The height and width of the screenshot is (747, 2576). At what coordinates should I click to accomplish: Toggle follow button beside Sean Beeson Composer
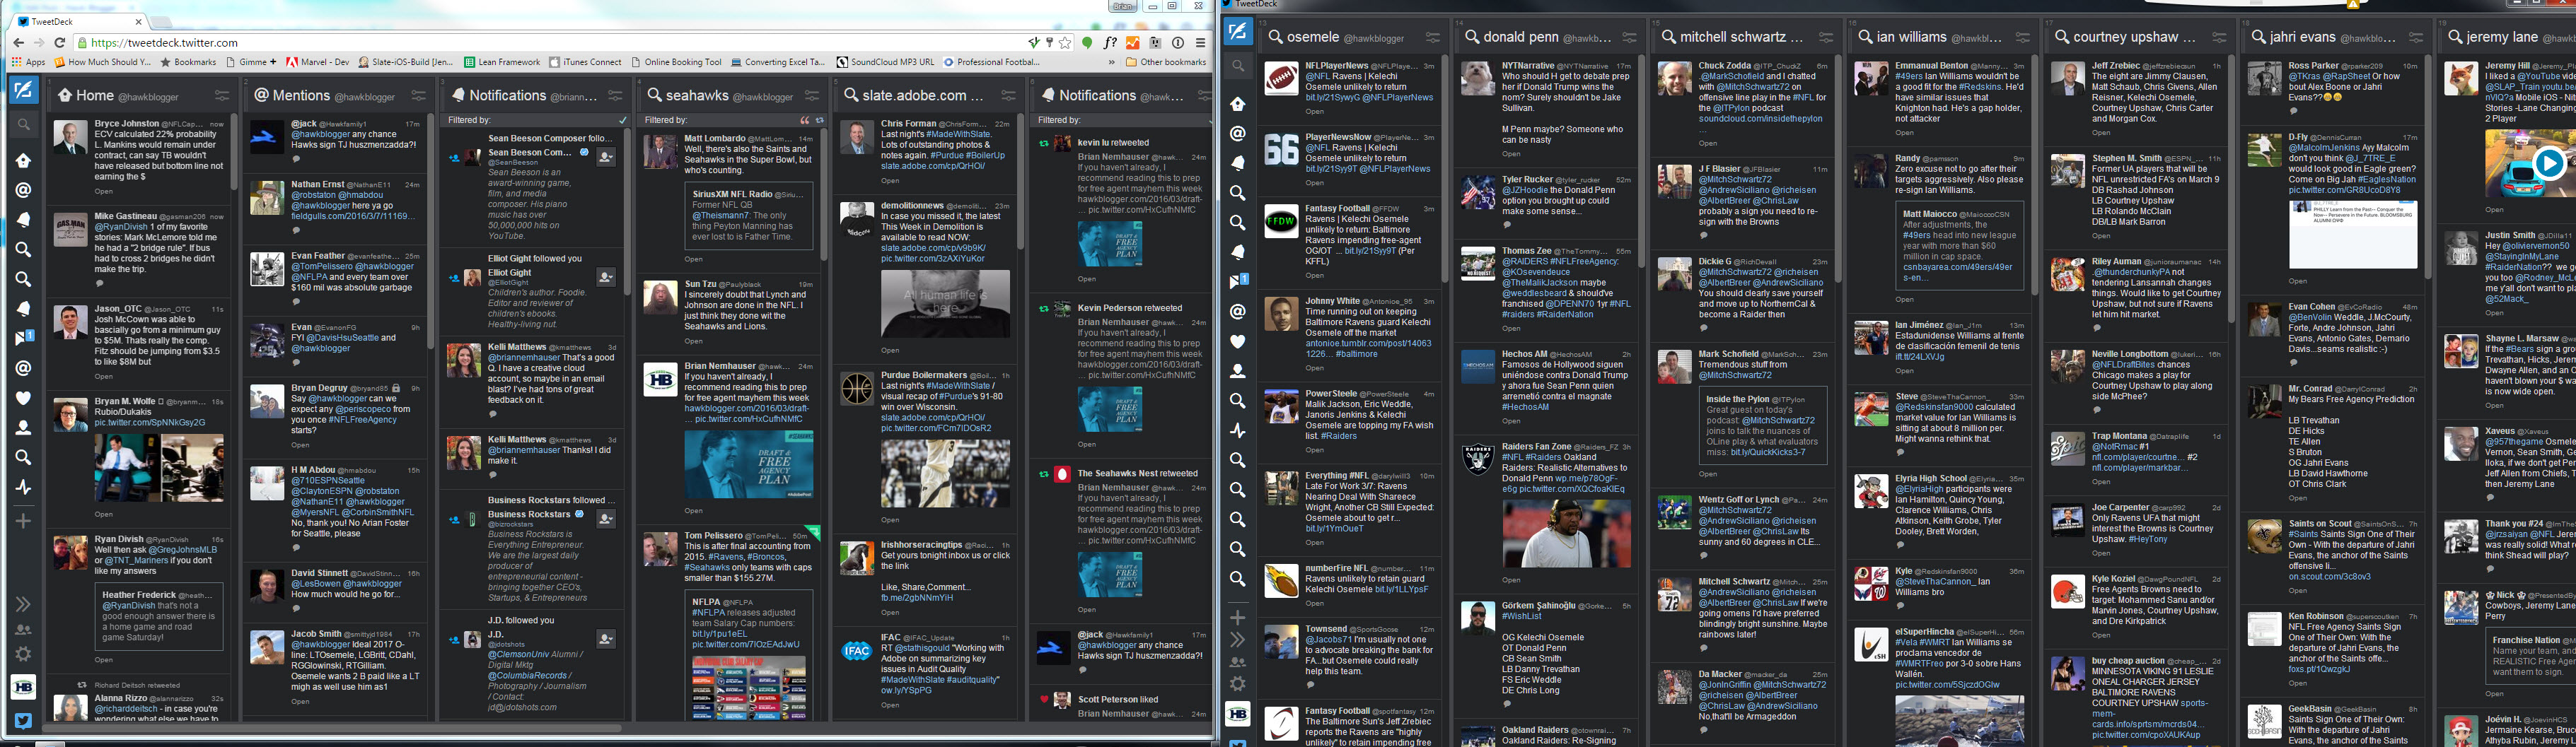click(606, 157)
